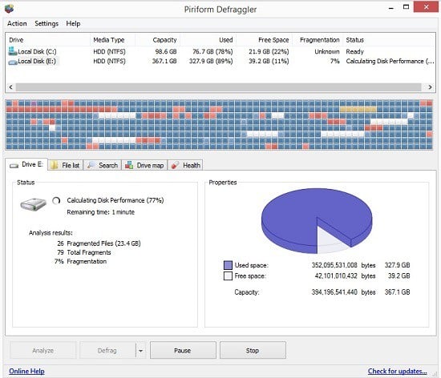Click the left arrow of drive list scrollbar
Image resolution: width=441 pixels, height=378 pixels.
point(10,87)
